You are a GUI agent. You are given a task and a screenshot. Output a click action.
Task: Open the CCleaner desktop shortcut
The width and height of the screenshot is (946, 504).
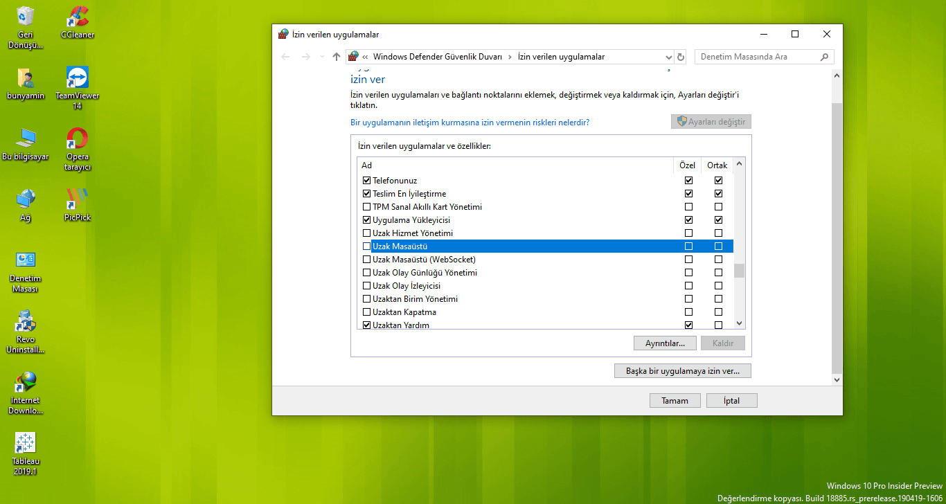78,22
